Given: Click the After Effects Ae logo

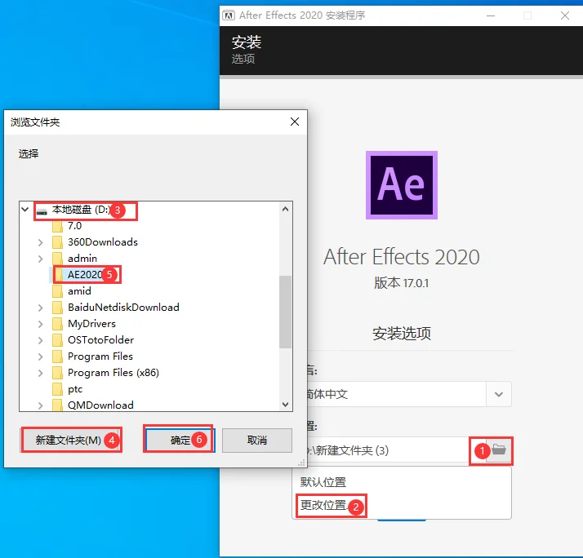Looking at the screenshot, I should click(402, 185).
